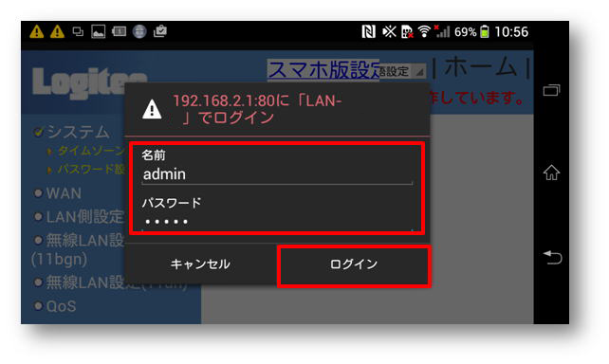Select WAN in the sidebar
The height and width of the screenshot is (364, 609).
[x=64, y=193]
